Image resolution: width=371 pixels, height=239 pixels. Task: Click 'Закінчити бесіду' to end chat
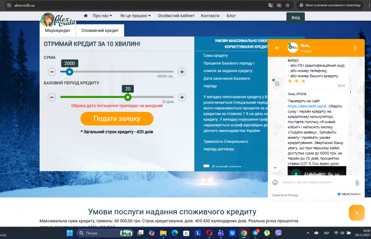[285, 195]
